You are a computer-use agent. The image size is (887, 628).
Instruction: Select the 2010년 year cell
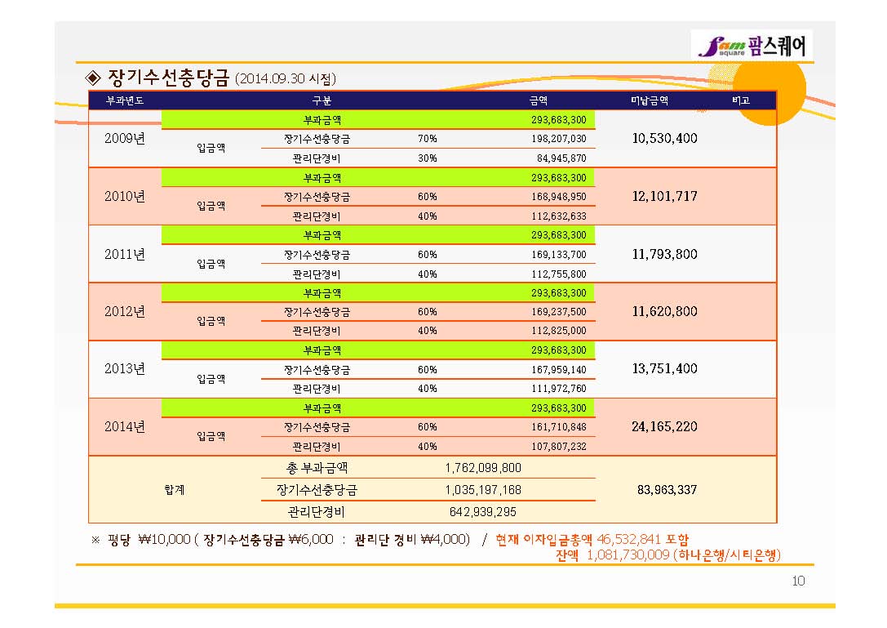coord(125,197)
